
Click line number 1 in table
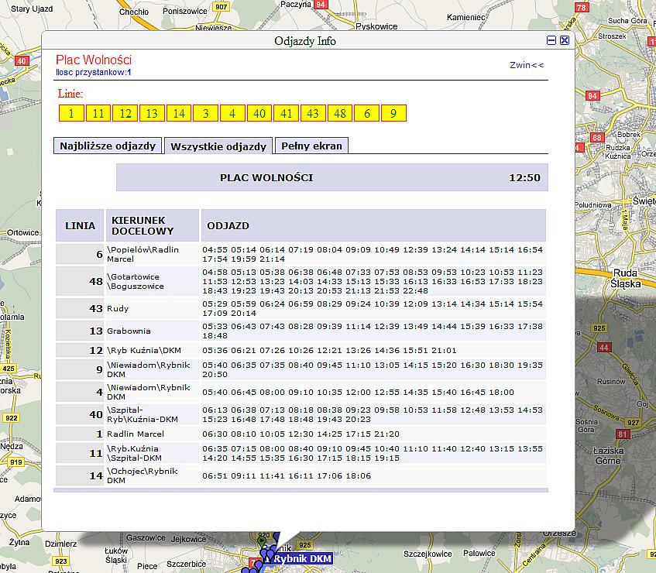99,434
